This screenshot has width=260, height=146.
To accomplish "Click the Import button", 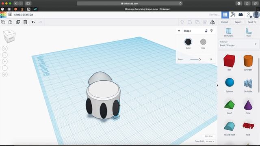I will [x=224, y=22].
